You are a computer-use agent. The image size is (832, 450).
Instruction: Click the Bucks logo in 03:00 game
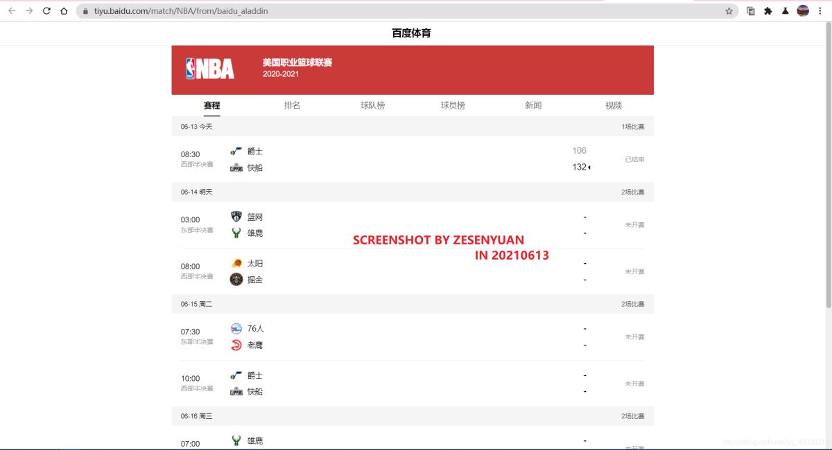coord(236,233)
